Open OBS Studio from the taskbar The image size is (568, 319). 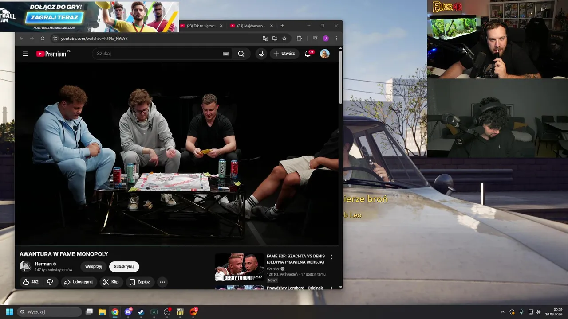167,312
